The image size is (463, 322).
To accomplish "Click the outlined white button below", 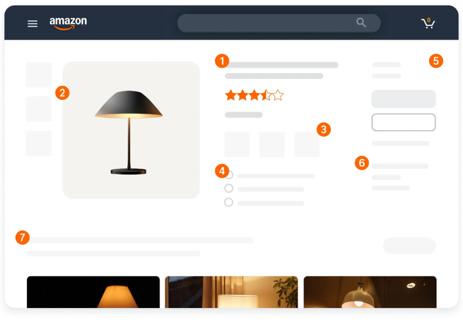I will coord(403,122).
